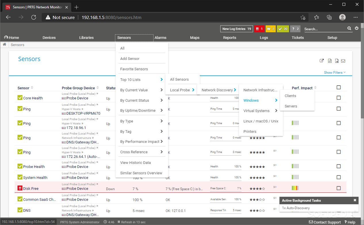Open browser settings three-dot menu
The width and height of the screenshot is (364, 225).
[x=355, y=17]
